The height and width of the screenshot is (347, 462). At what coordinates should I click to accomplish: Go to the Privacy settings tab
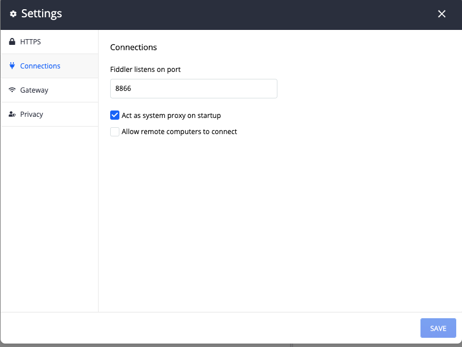coord(32,115)
